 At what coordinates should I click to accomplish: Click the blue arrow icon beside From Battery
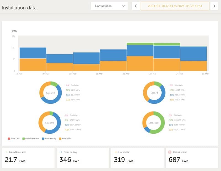coord(60,152)
